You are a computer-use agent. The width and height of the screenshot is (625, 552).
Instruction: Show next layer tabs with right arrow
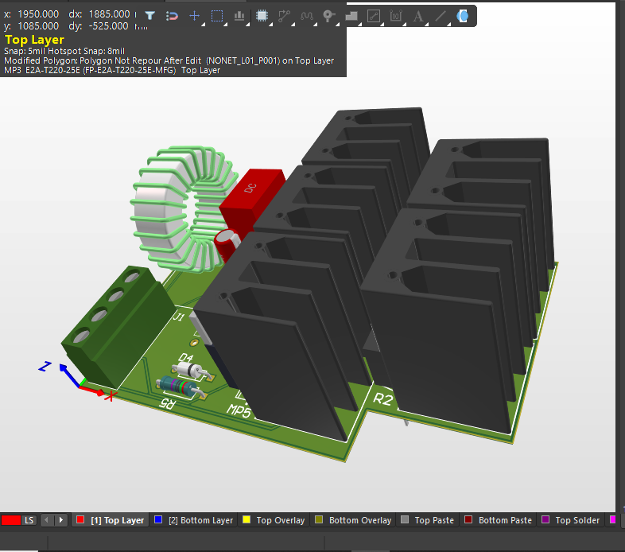[x=60, y=520]
